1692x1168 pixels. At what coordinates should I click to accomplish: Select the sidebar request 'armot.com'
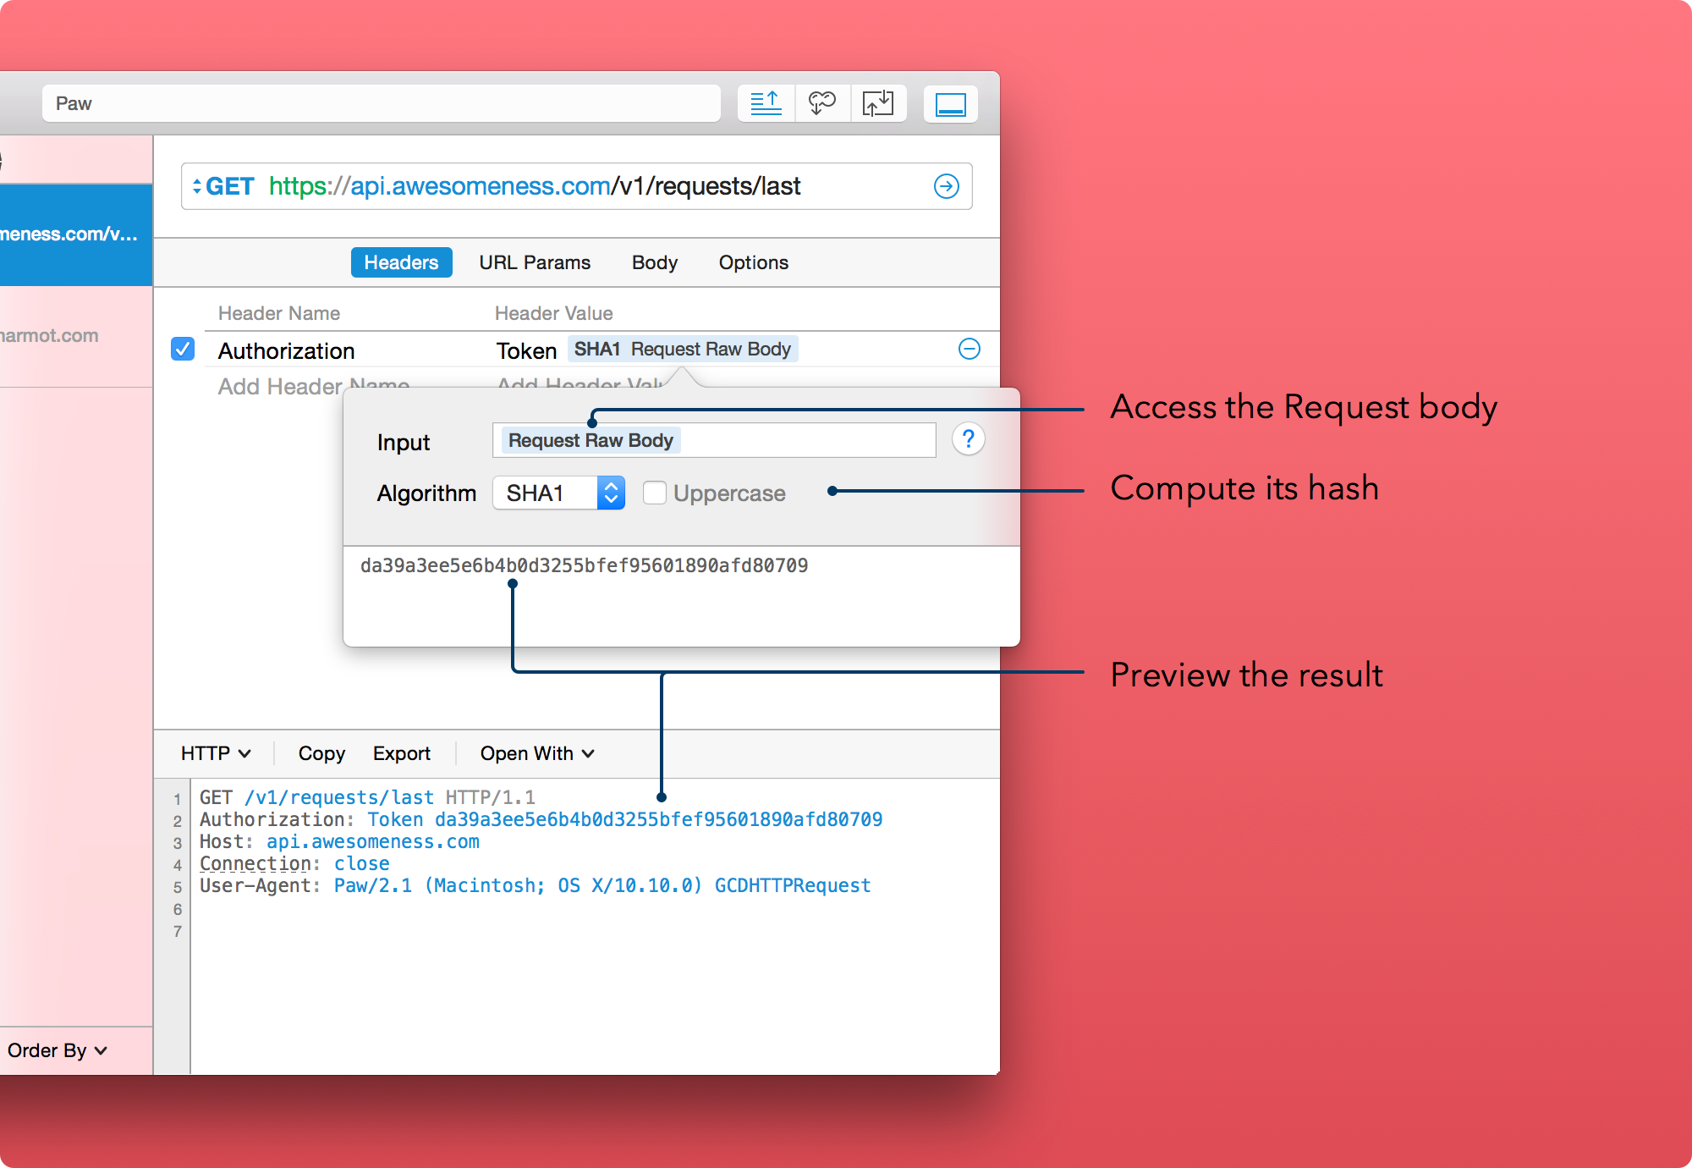coord(76,336)
